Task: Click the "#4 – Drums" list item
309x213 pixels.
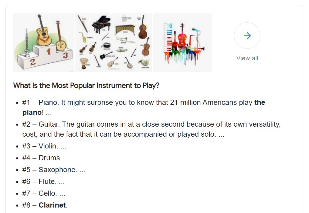Action: (x=46, y=158)
